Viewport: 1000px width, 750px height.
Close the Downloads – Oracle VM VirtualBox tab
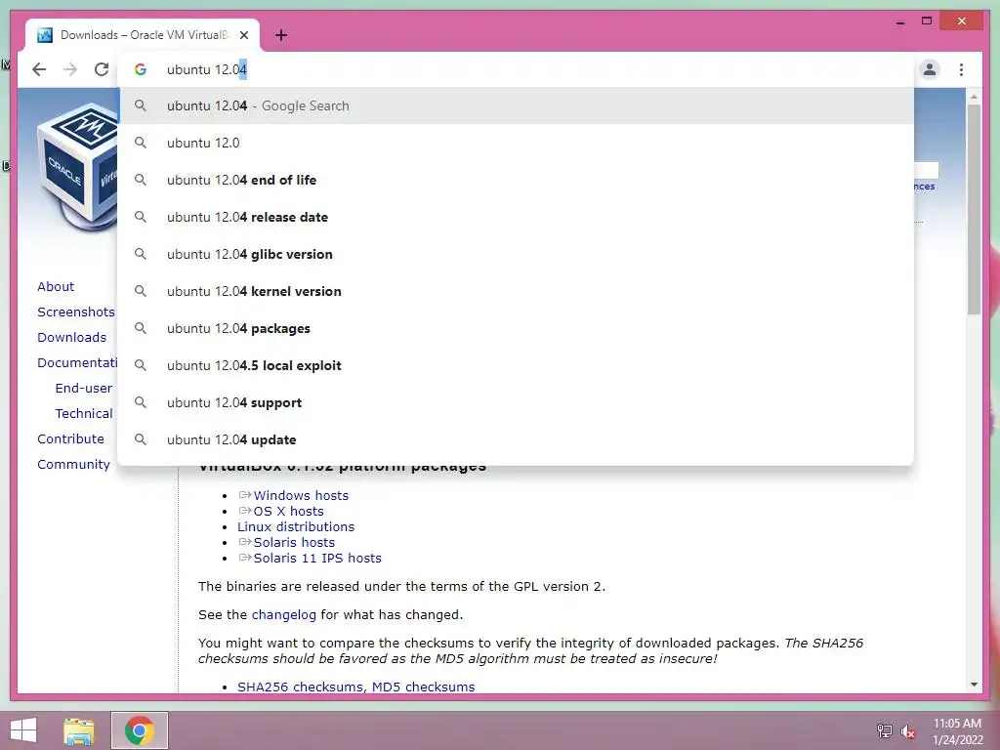[x=243, y=35]
